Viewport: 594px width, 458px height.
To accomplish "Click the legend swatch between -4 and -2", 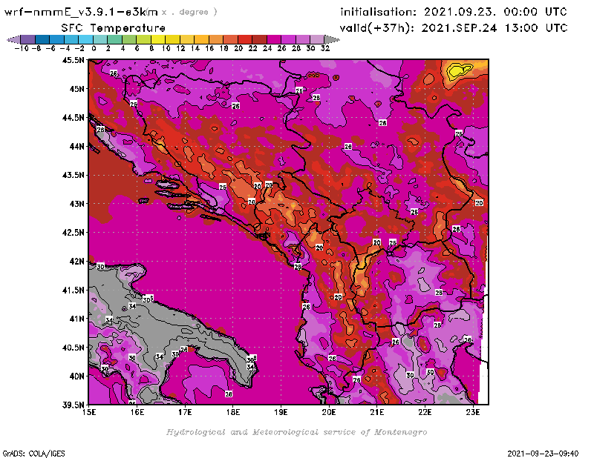I will click(71, 39).
